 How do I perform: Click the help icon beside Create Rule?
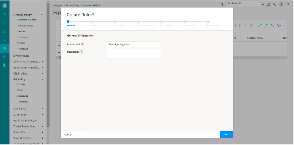(93, 15)
